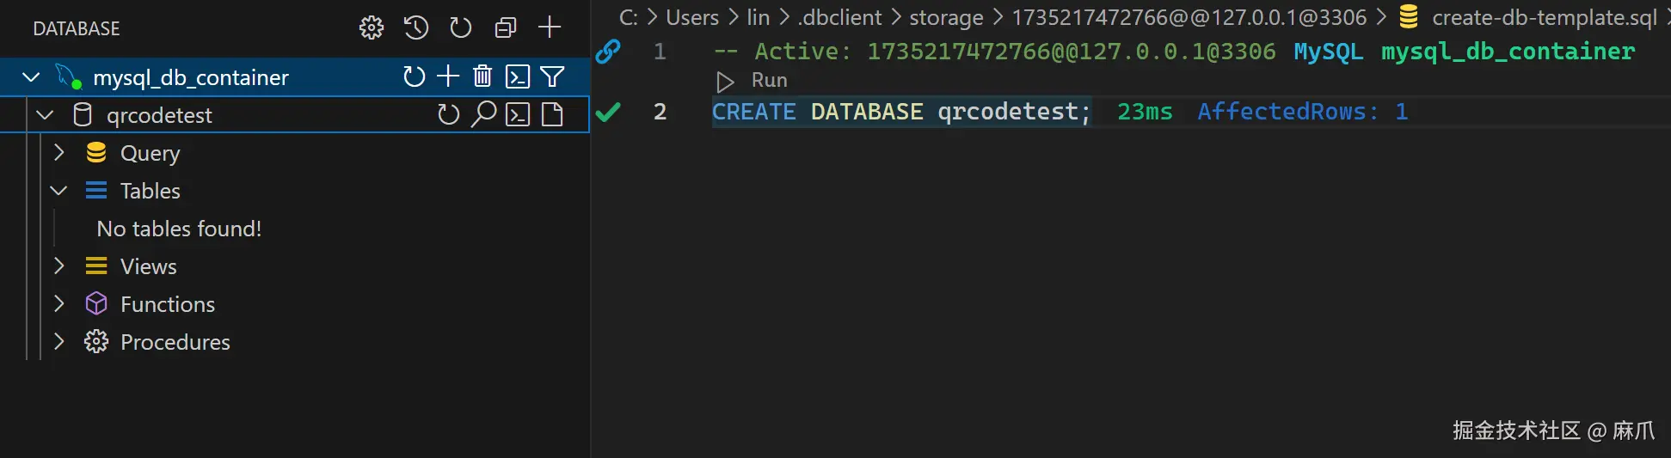Expand the Views node
This screenshot has height=458, width=1671.
(x=58, y=266)
